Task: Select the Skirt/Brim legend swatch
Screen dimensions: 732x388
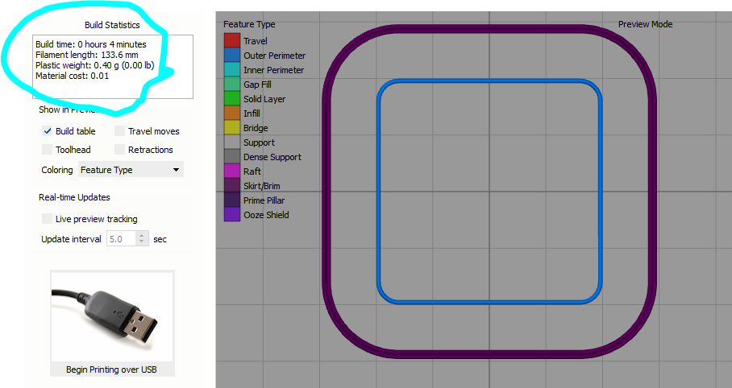Action: coord(231,186)
